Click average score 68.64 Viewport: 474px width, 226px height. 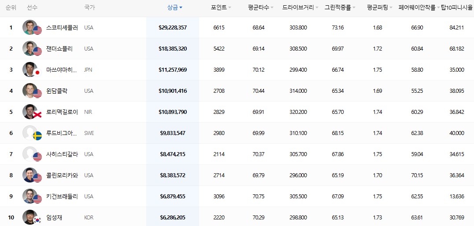tap(259, 27)
